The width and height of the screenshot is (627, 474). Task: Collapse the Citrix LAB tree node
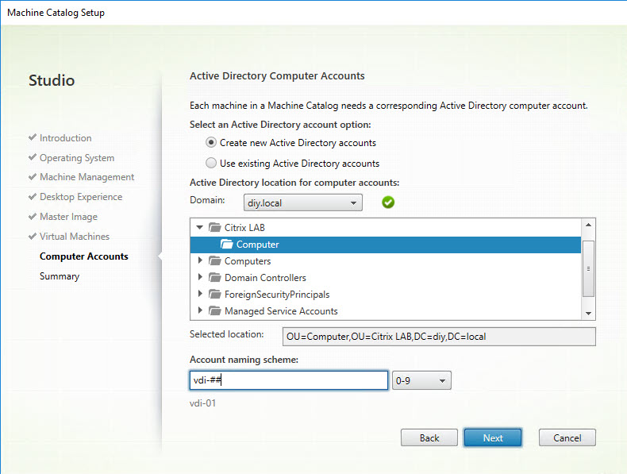[200, 228]
